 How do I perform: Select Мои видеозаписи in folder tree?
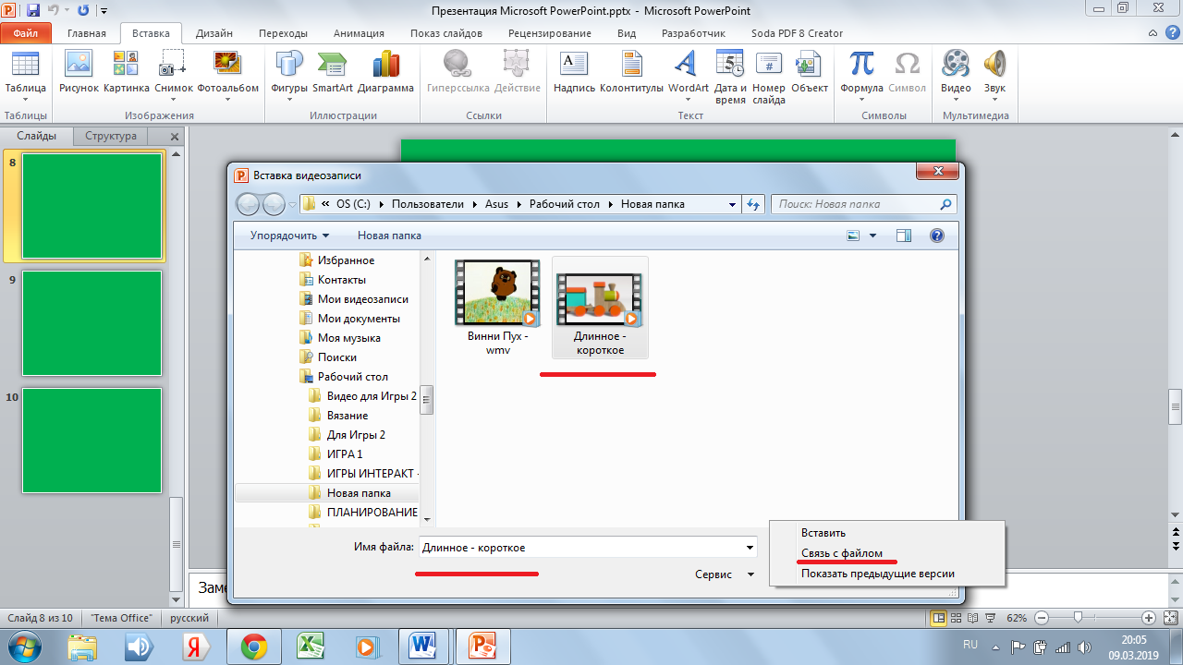[362, 299]
